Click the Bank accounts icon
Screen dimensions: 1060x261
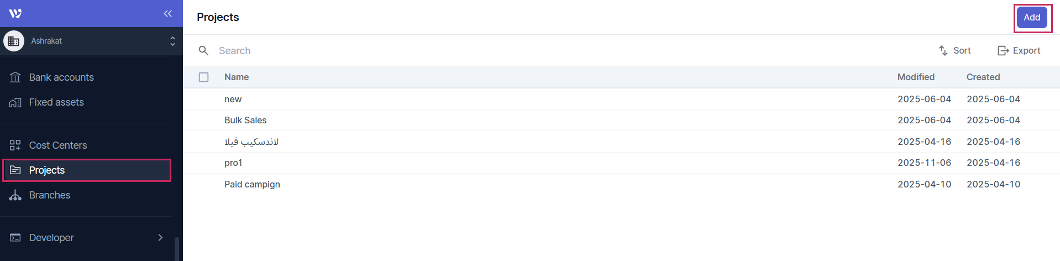15,77
